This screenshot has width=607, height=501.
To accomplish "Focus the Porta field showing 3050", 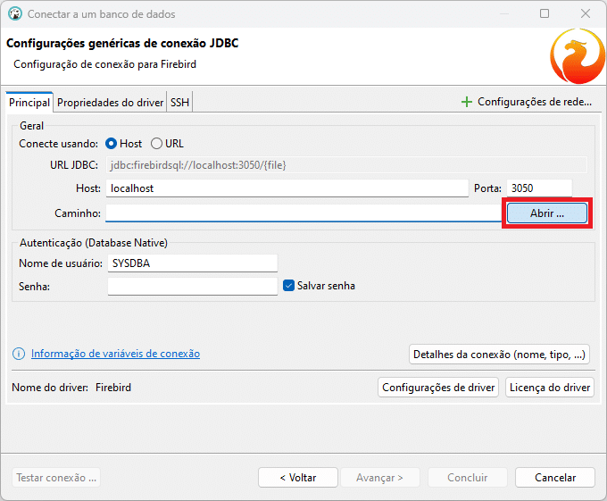I will click(x=539, y=188).
